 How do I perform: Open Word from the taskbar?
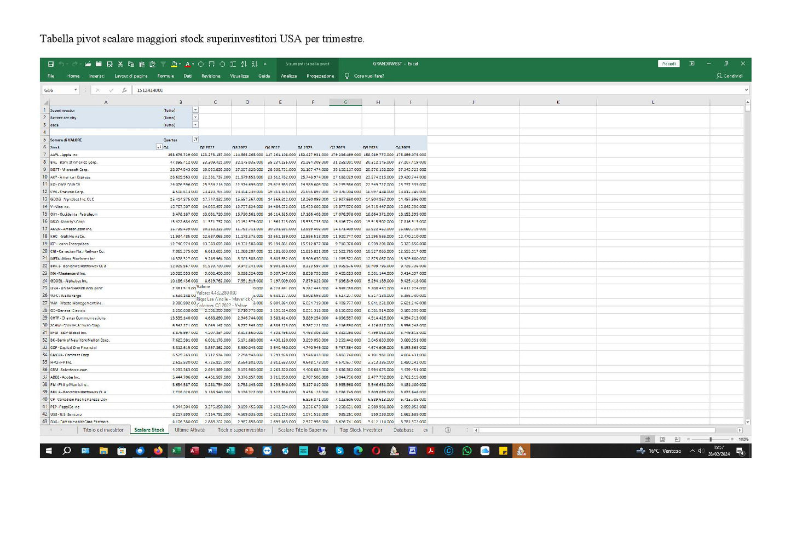point(212,451)
